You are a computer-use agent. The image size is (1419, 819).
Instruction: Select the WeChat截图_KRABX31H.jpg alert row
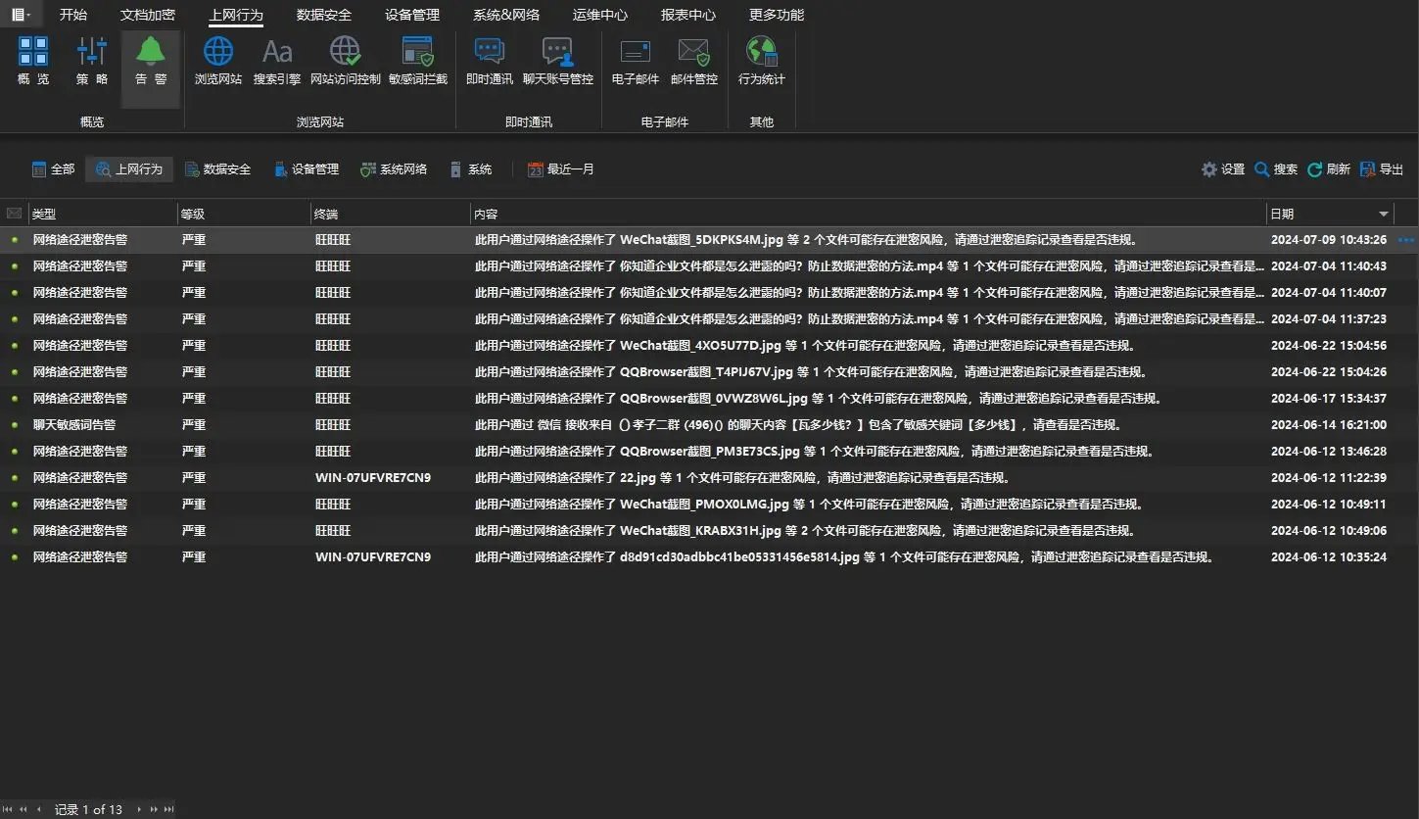pos(709,531)
